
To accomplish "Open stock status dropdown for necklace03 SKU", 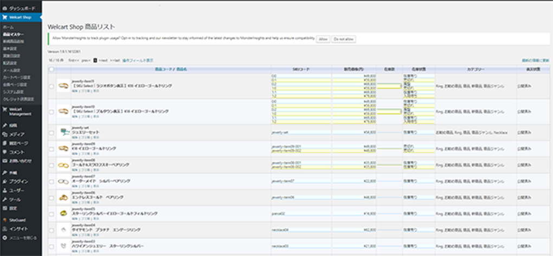I will point(419,246).
